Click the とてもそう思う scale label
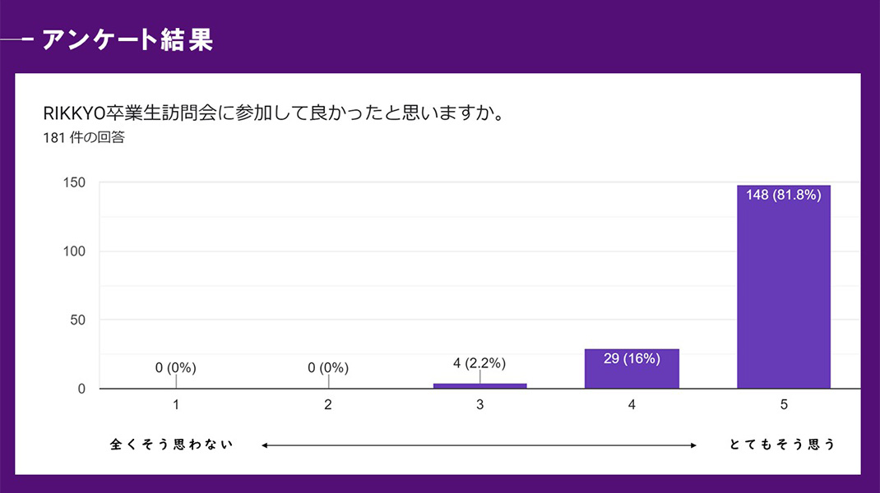 (782, 445)
